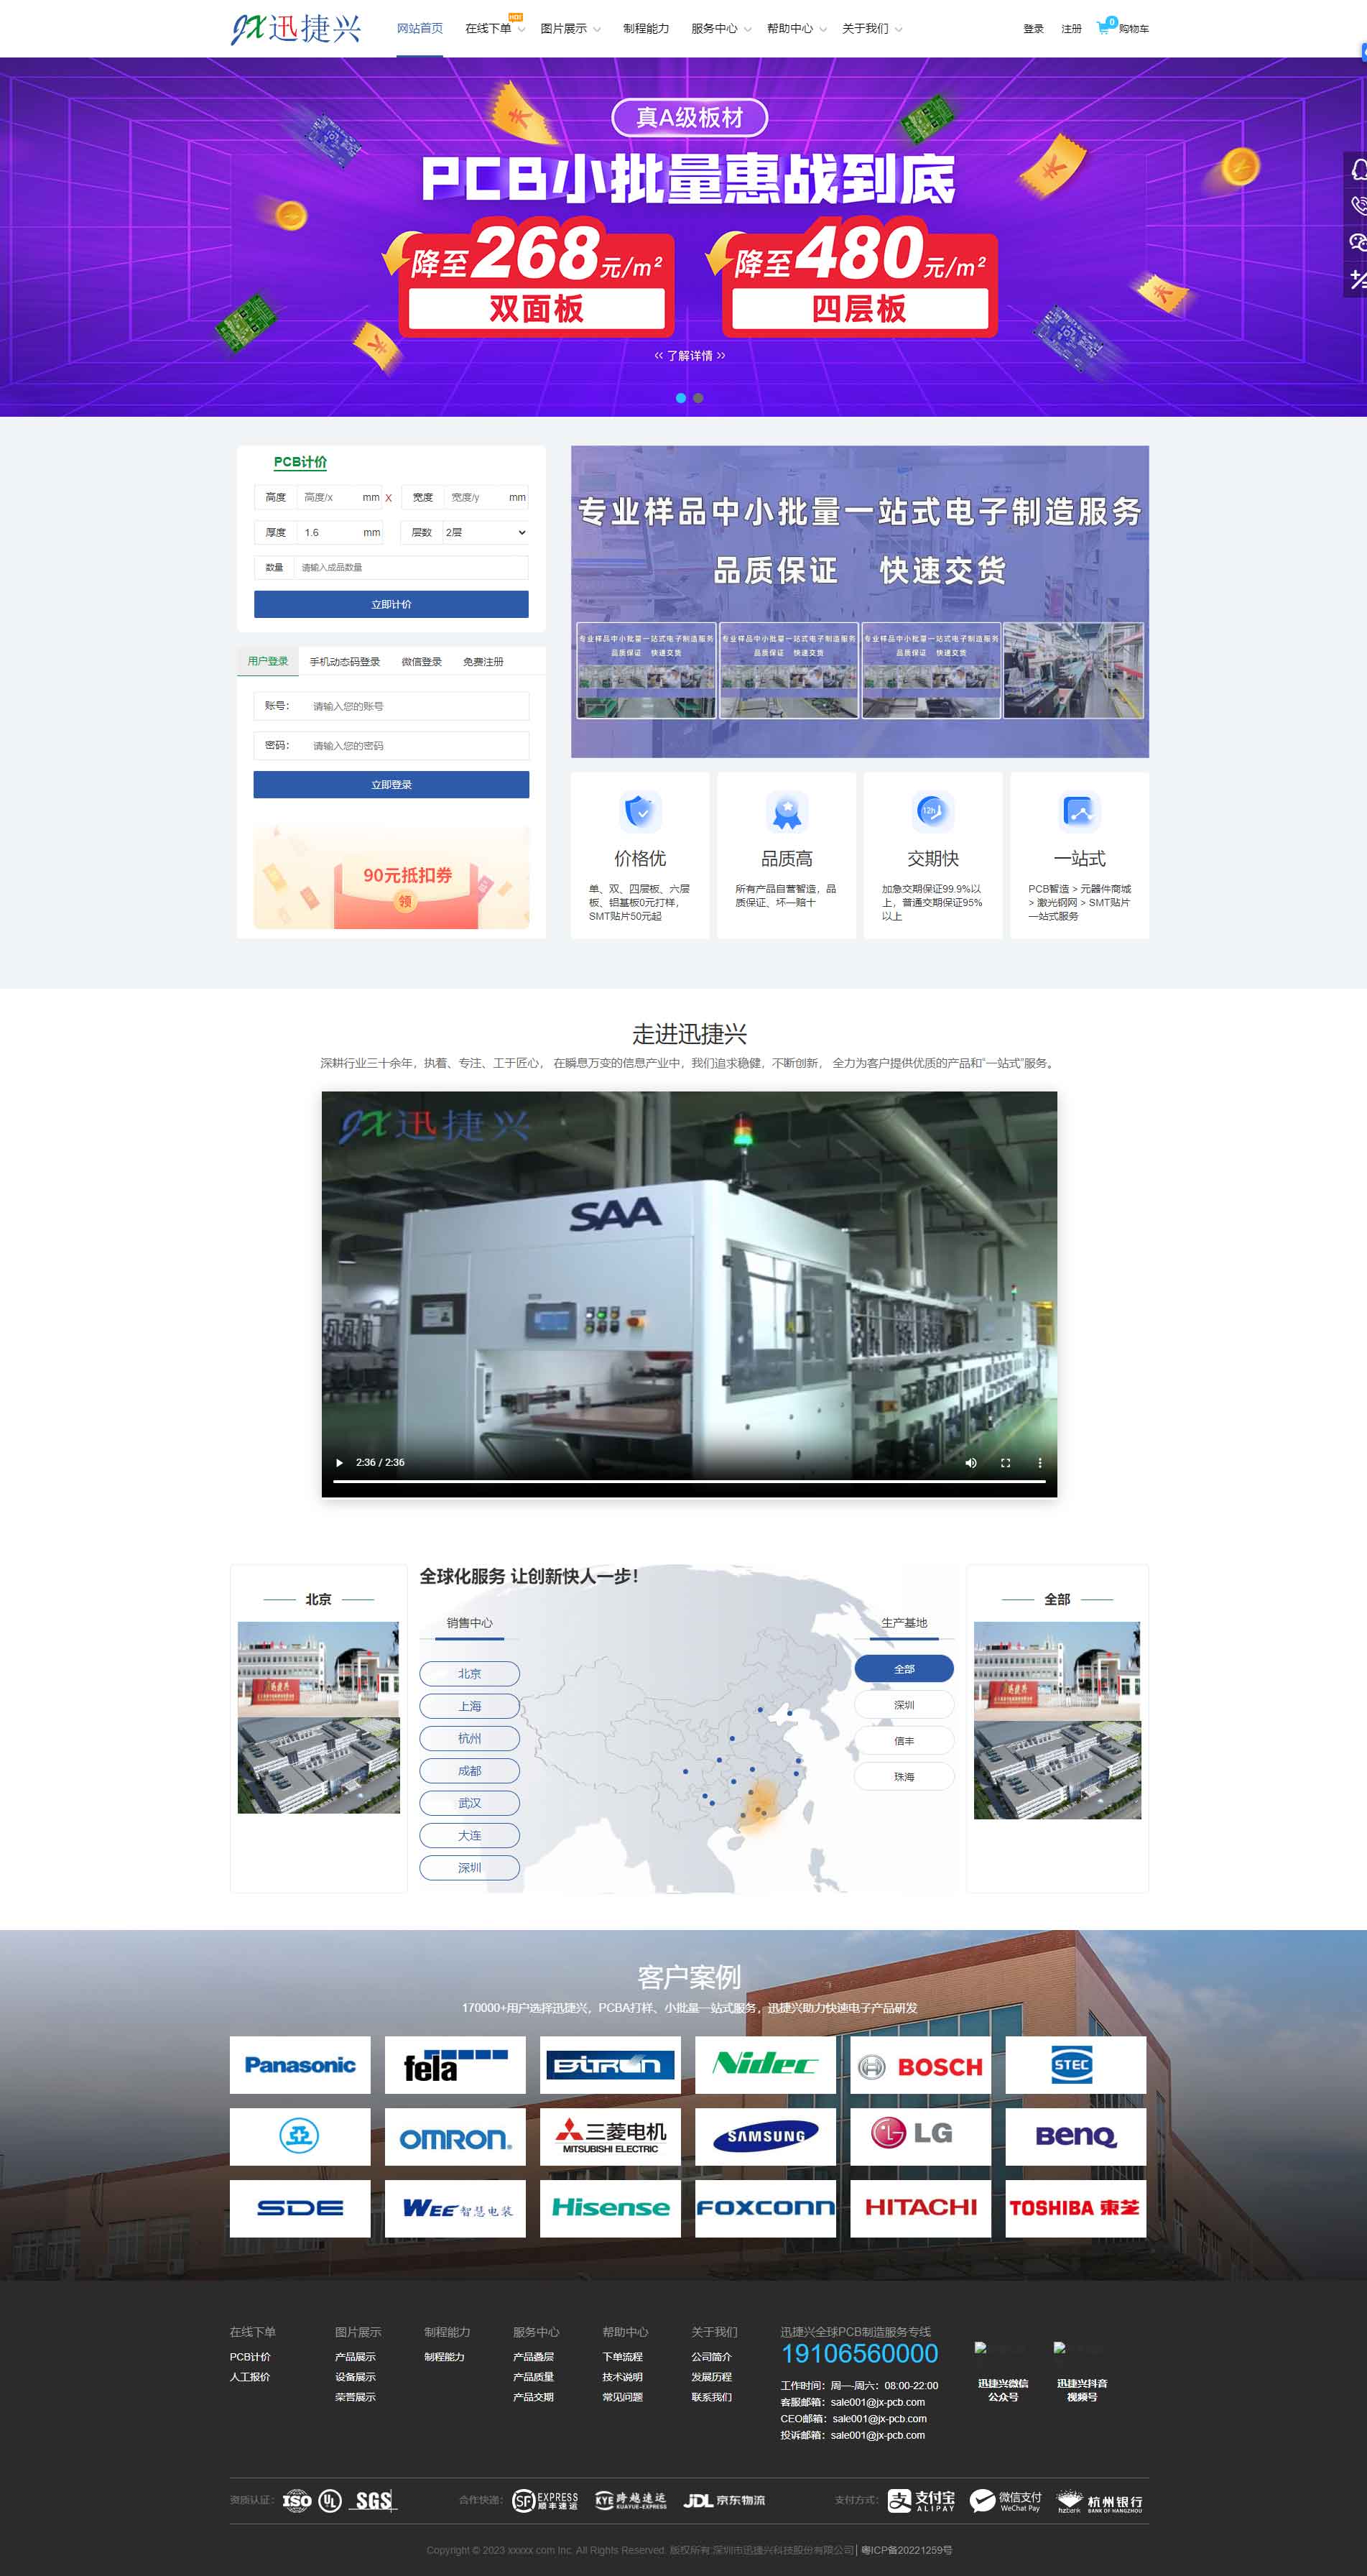
Task: Click the video play button
Action: coord(340,1462)
